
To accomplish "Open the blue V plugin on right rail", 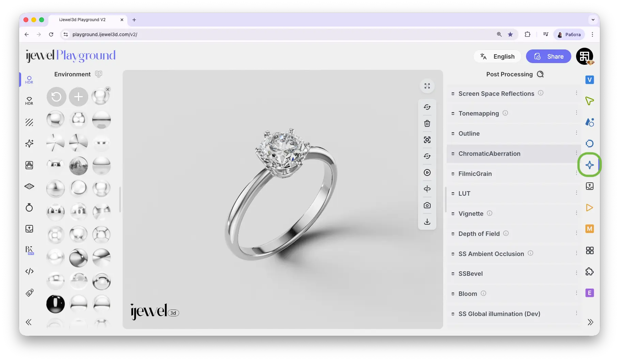I will (590, 80).
